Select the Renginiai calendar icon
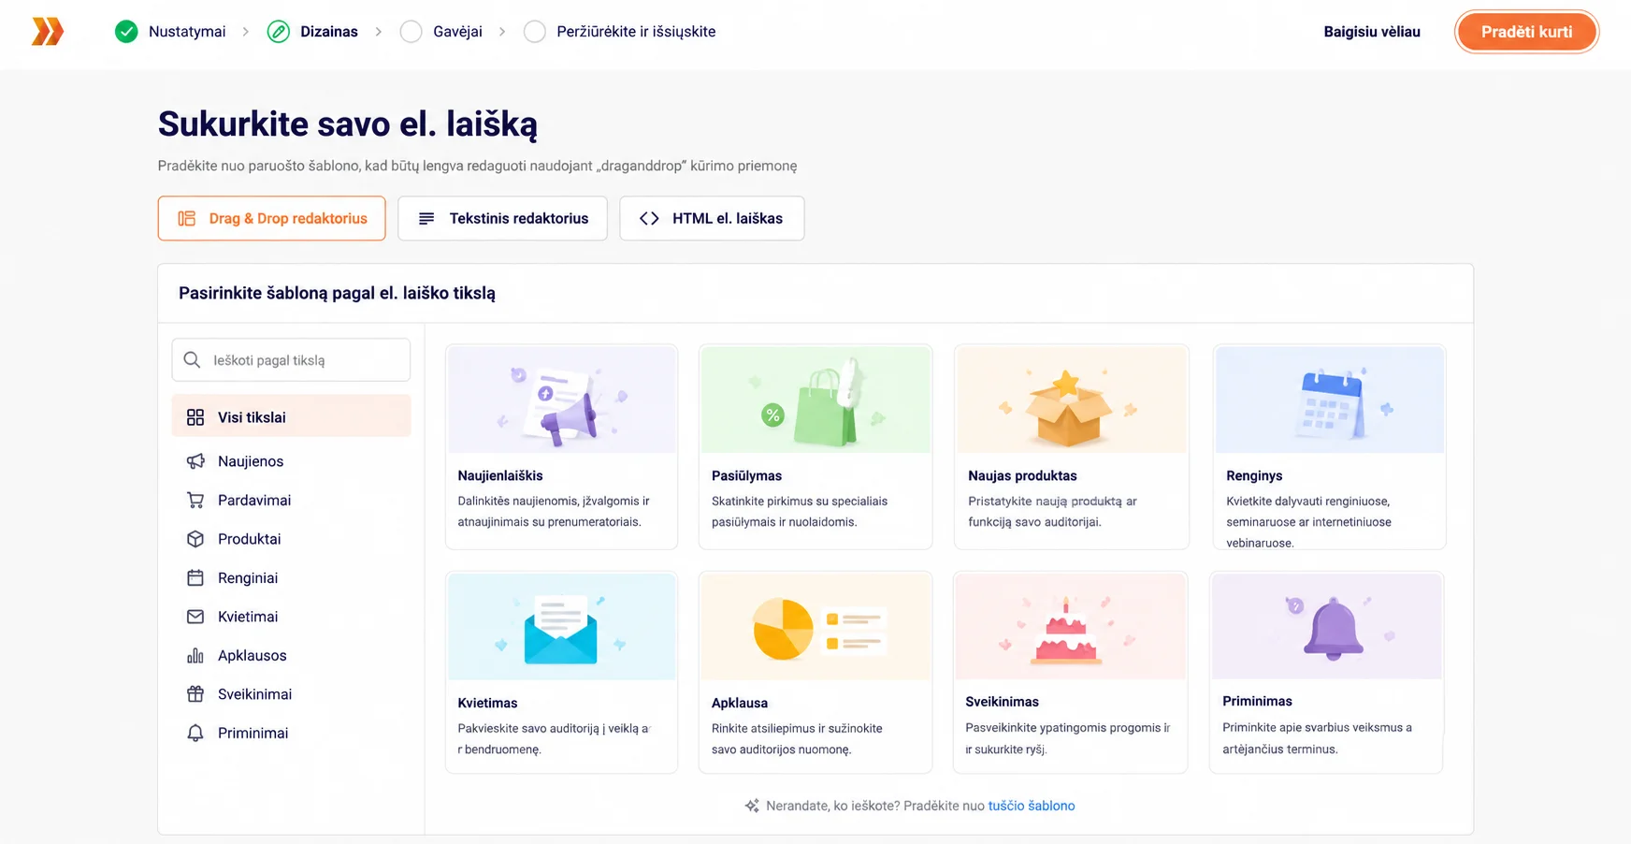 pos(195,578)
